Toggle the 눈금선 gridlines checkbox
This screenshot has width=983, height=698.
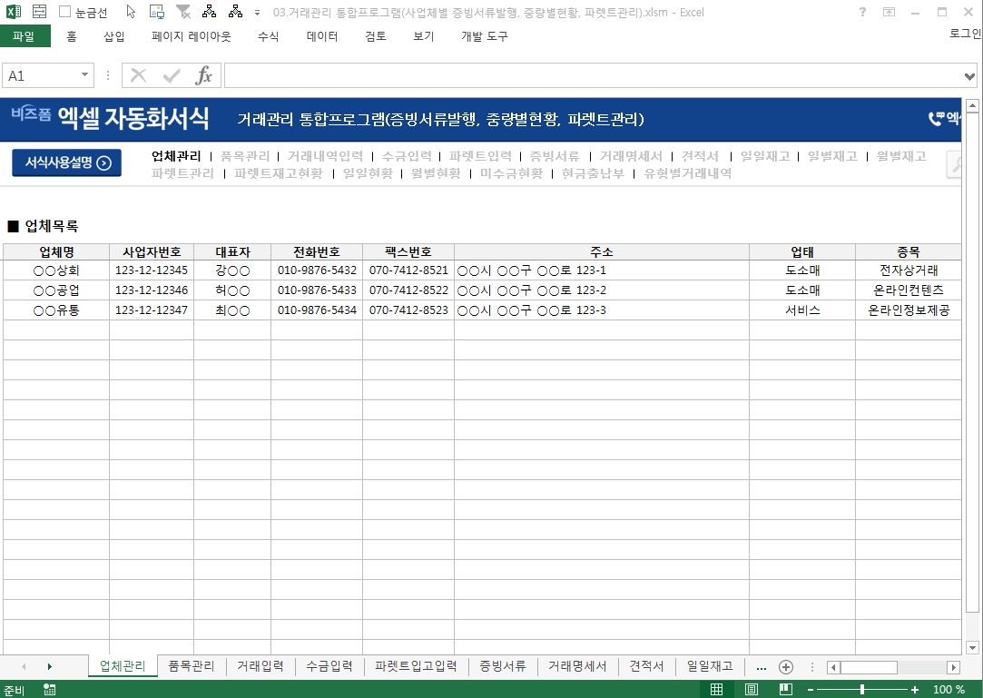[64, 11]
